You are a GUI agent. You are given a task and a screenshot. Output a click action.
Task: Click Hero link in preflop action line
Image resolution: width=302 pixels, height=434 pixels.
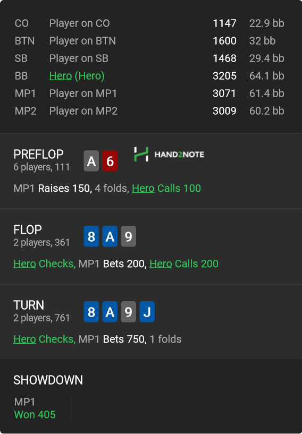[143, 189]
